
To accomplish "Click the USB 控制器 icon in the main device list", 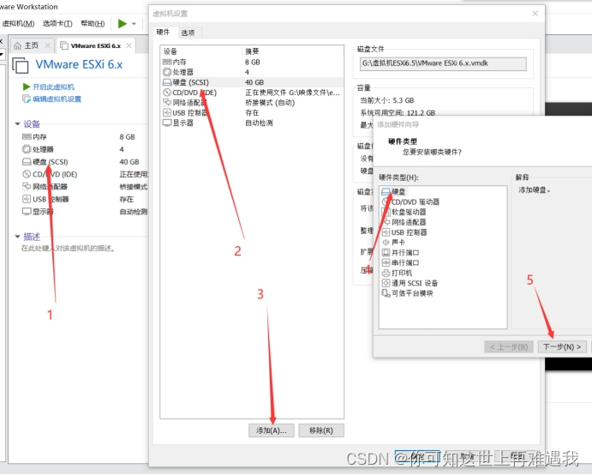I will tap(27, 199).
